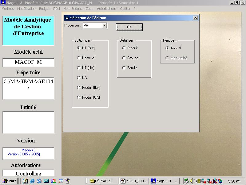The image size is (246, 185).
Task: Close the Sélection de l'édition dialog
Action: tap(196, 18)
